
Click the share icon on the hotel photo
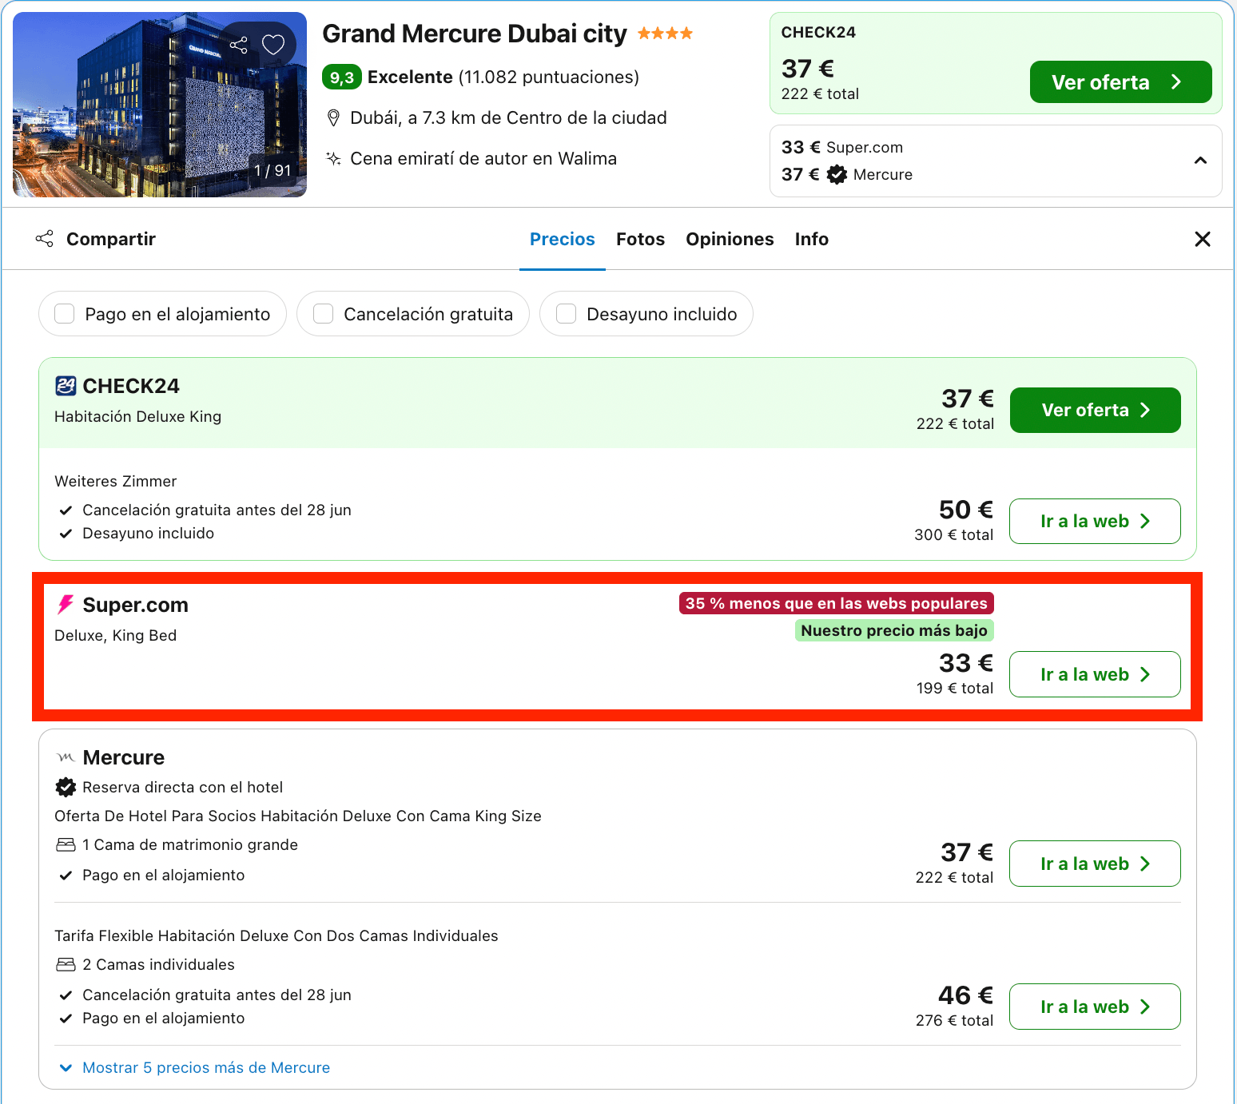tap(238, 45)
